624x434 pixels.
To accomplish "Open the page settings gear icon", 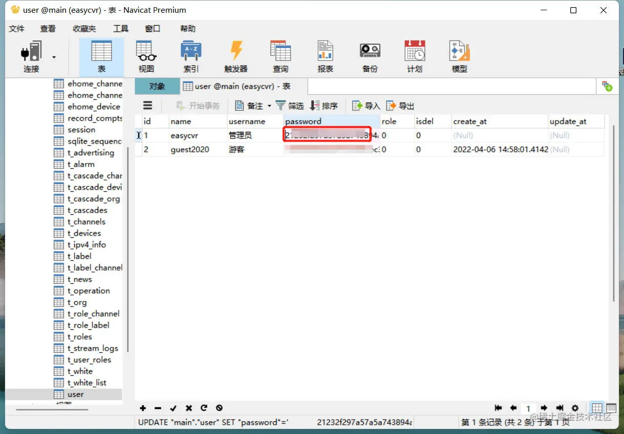I will [575, 408].
